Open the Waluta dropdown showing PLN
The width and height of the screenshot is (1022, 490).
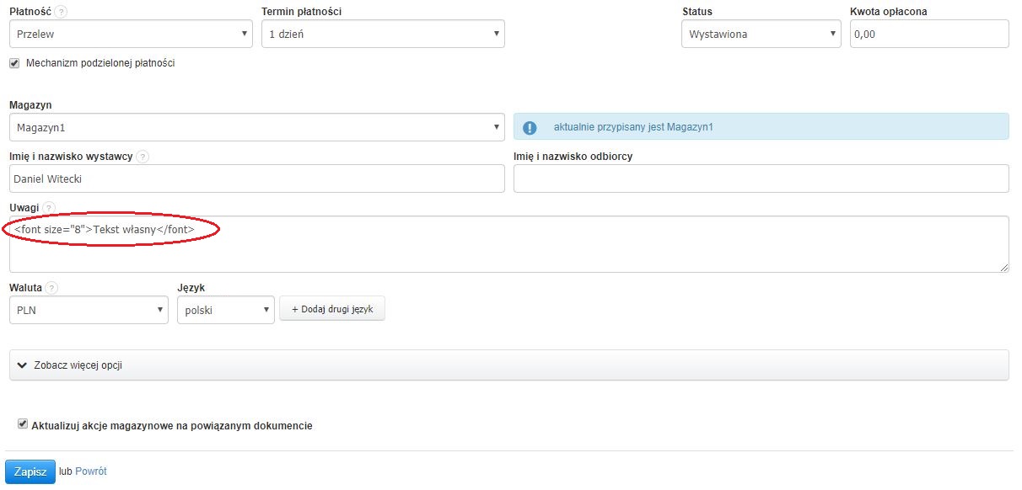[x=89, y=310]
